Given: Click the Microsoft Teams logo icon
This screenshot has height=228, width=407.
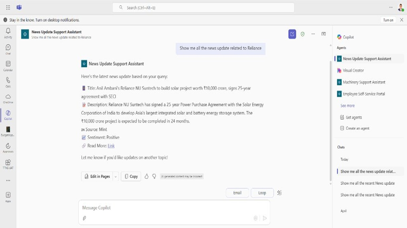Looking at the screenshot, I should tap(19, 7).
